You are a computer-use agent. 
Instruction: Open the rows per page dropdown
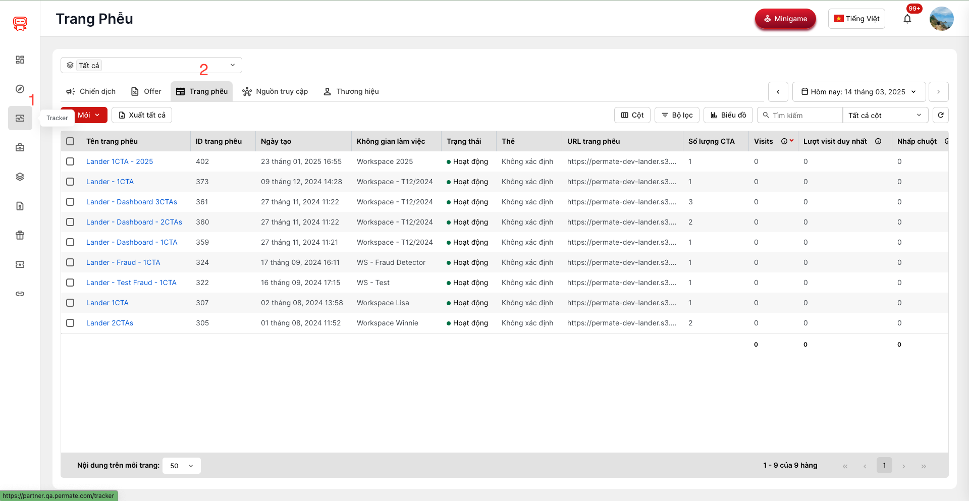(181, 466)
